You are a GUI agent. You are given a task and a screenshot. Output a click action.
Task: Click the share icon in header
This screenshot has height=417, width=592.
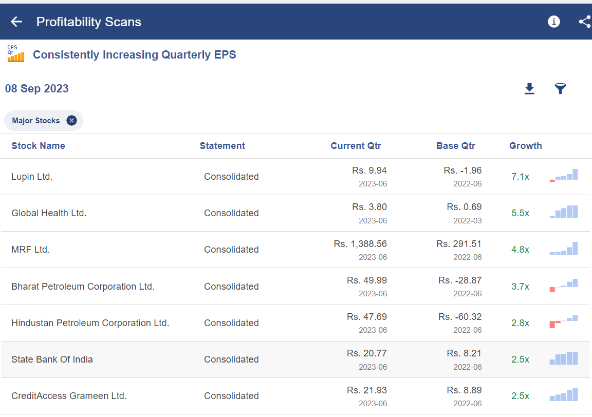pyautogui.click(x=585, y=22)
